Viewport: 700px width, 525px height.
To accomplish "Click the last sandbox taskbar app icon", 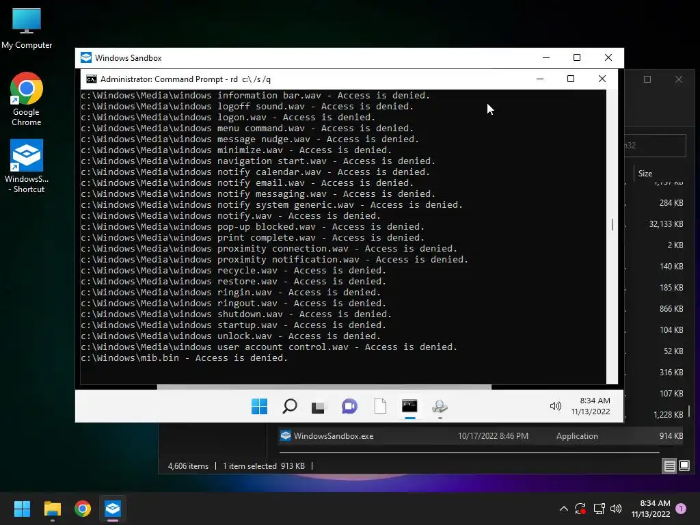I will pos(440,407).
